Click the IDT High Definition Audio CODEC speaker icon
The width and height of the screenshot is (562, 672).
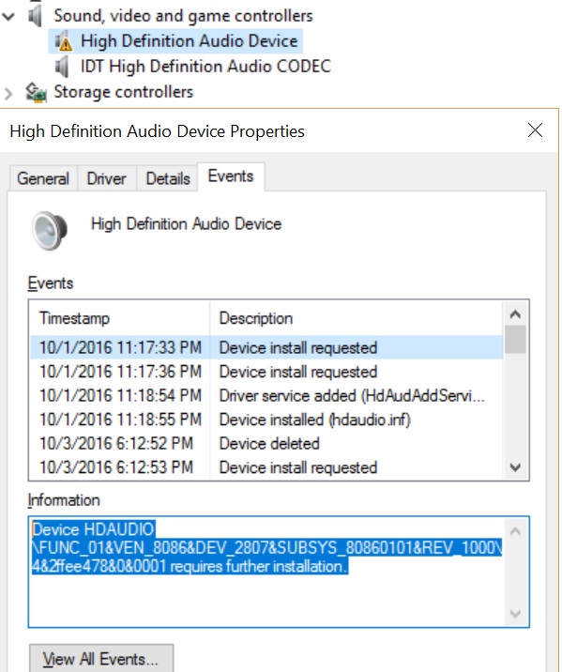[62, 67]
